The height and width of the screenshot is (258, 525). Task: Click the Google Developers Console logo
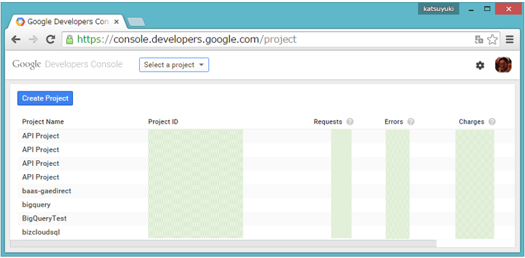[68, 64]
